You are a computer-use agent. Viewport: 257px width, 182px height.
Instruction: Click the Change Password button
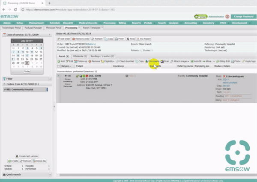click(244, 17)
